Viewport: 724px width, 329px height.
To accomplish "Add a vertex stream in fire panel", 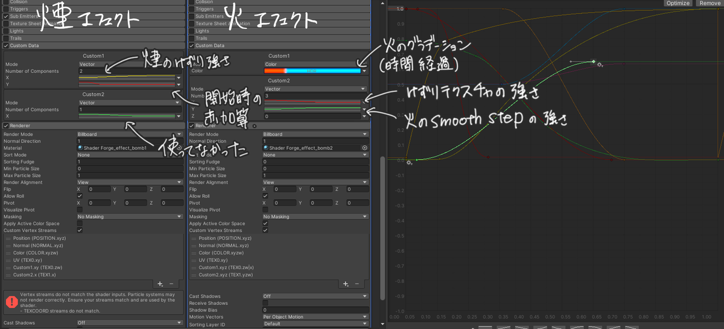I will (x=345, y=283).
